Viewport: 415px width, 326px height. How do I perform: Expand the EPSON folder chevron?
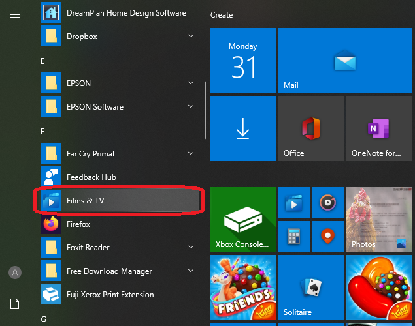tap(191, 83)
